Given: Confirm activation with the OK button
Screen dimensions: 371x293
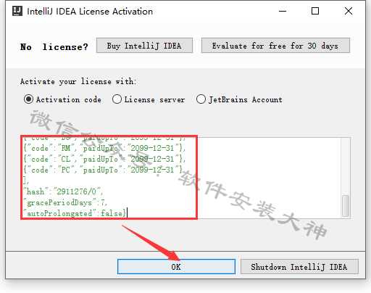Looking at the screenshot, I should [x=176, y=267].
